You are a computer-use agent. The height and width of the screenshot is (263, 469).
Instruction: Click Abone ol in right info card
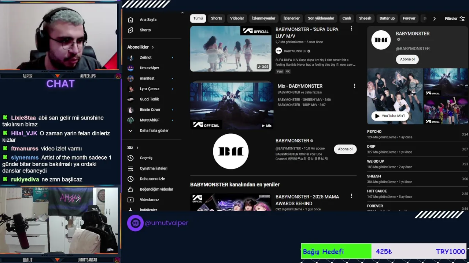[x=407, y=59]
